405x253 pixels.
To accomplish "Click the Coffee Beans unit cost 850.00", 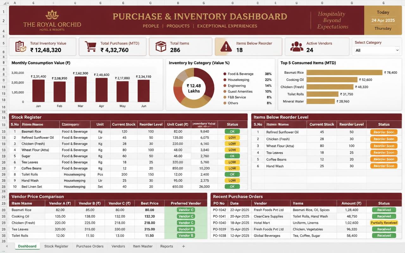I will (x=178, y=168).
